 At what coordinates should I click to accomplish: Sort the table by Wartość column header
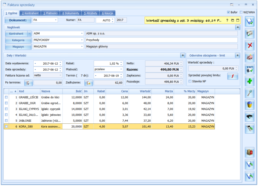[x=140, y=91]
